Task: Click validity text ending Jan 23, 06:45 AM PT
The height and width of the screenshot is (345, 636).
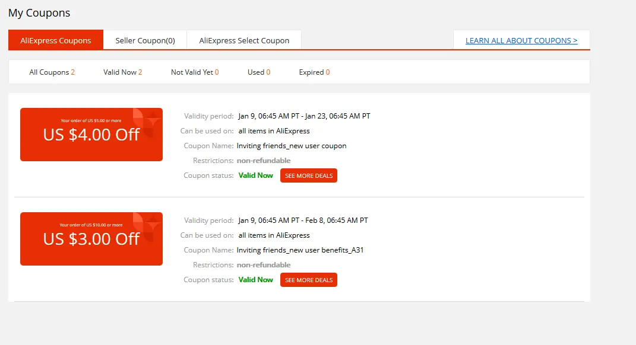Action: (304, 116)
